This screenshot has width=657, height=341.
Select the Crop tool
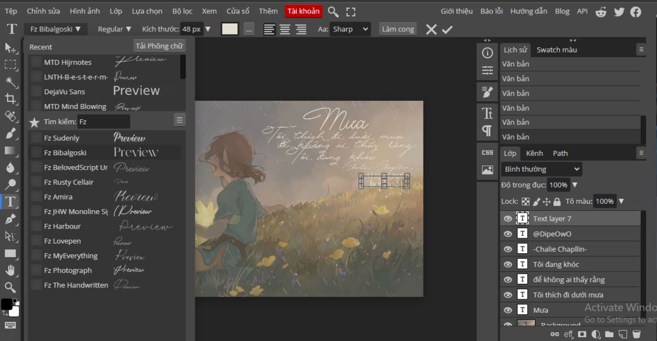[x=10, y=99]
